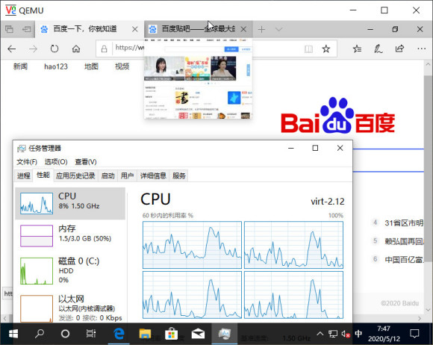Switch the Chinese input method indicator

[358, 334]
